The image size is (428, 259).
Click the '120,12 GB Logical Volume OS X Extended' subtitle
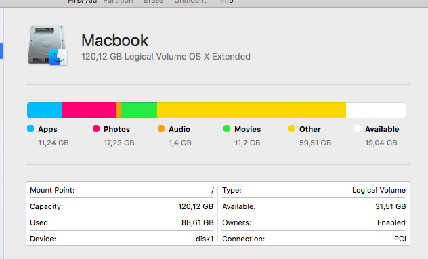point(166,56)
